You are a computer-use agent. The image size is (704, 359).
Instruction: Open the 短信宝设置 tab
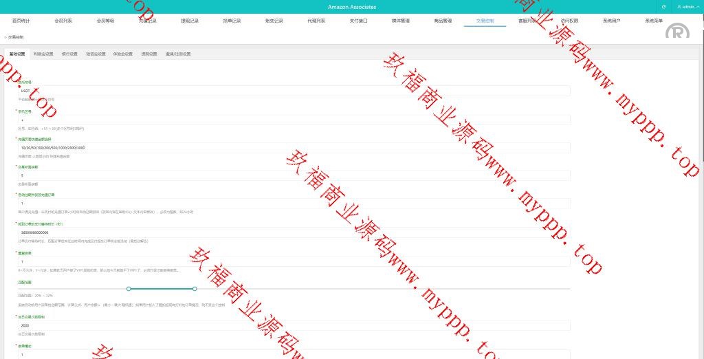tap(96, 54)
